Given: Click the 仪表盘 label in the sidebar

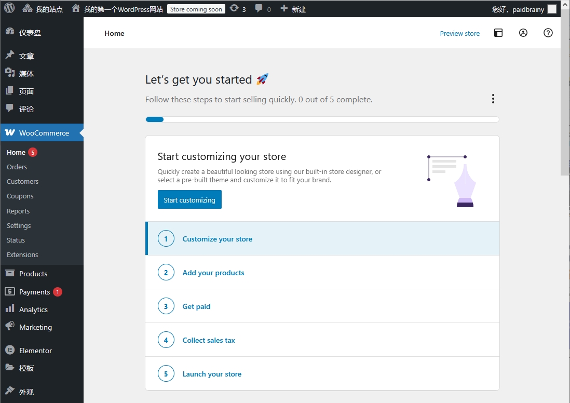Looking at the screenshot, I should click(30, 33).
